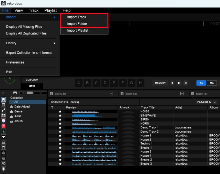Open the View menu
The height and width of the screenshot is (174, 220).
pos(19,10)
